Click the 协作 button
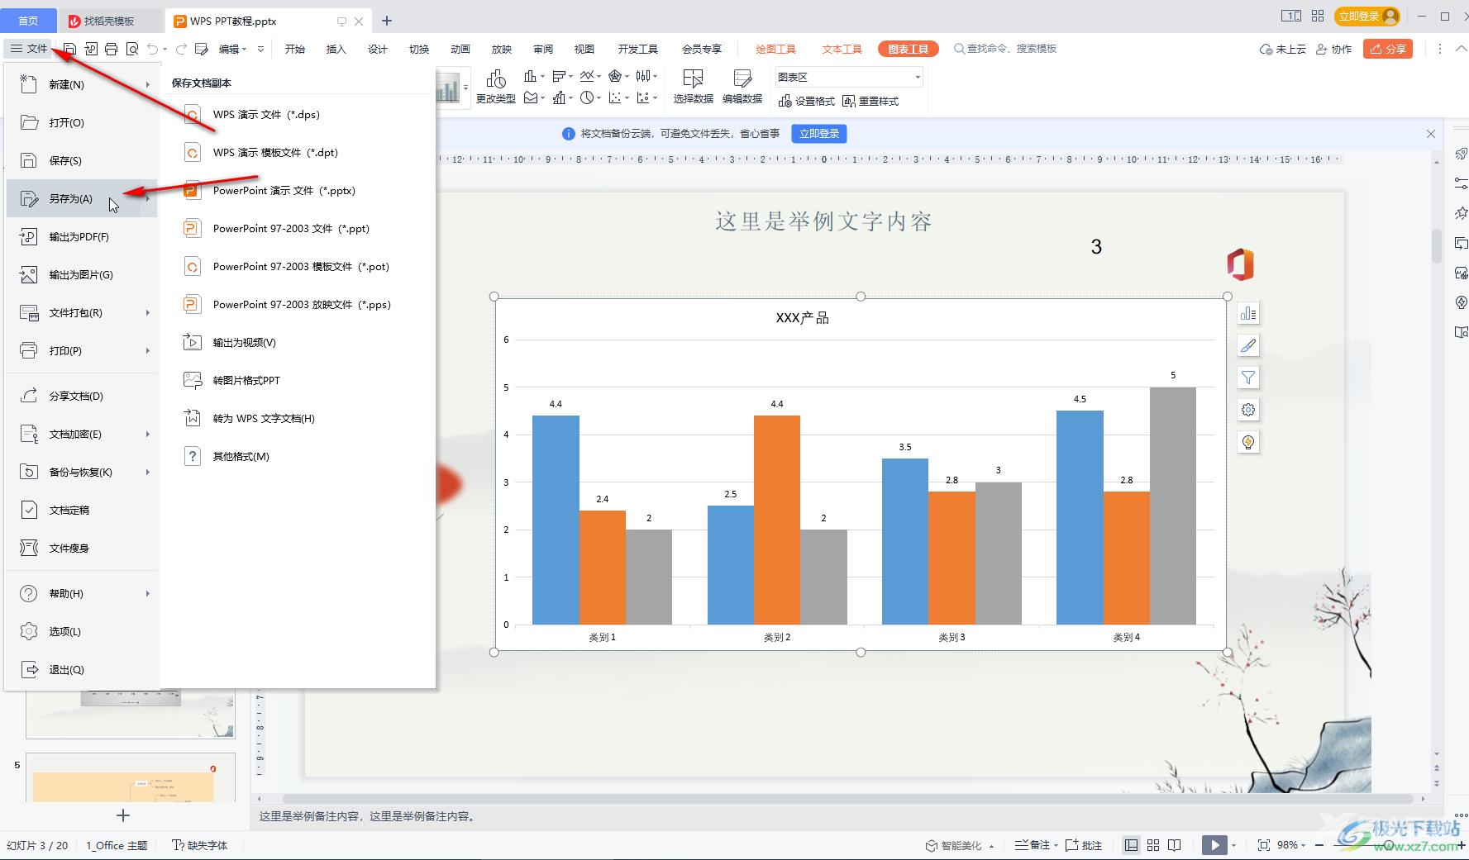 [x=1333, y=50]
